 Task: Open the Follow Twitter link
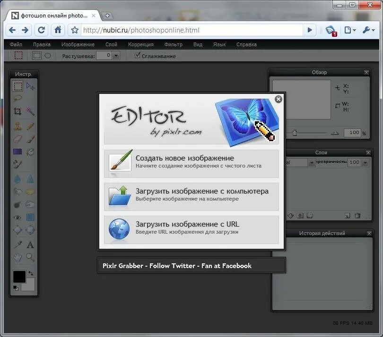click(172, 266)
